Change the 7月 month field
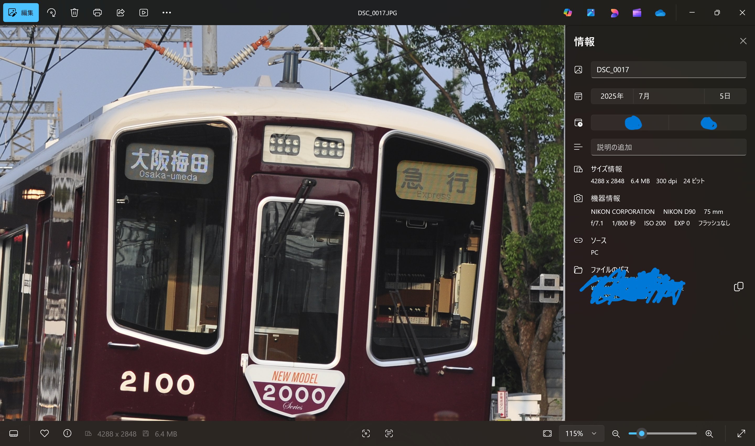Screen dimensions: 755x446 pos(668,96)
